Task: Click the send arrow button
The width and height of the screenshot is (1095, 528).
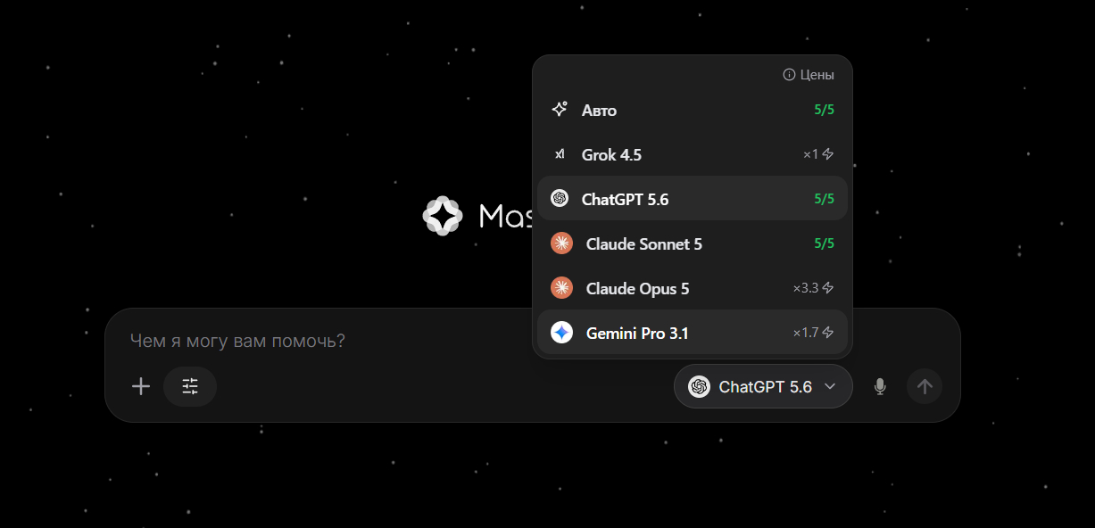Action: (x=925, y=386)
